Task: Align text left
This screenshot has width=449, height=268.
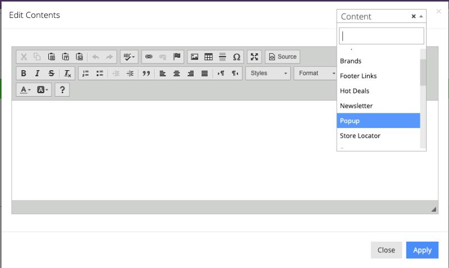Action: pos(163,74)
